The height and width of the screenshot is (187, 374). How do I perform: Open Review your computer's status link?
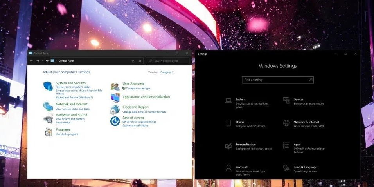[73, 87]
